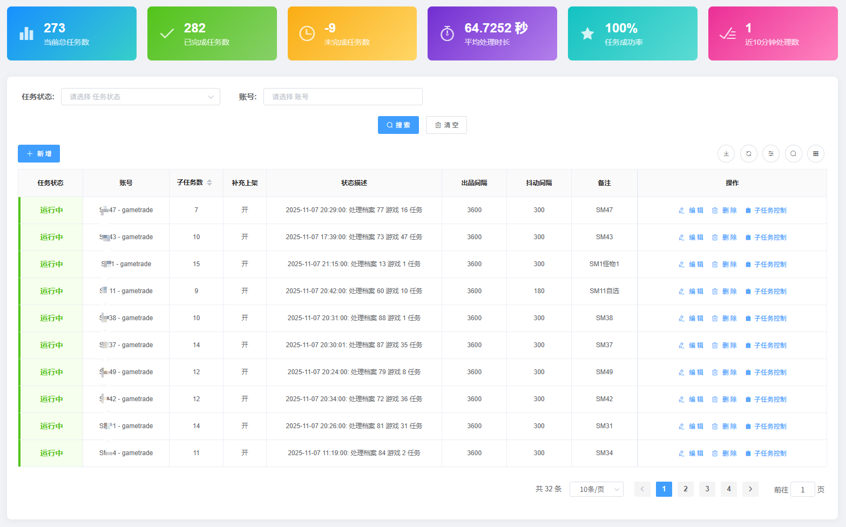
Task: Click the 前往 page number input field
Action: (803, 489)
